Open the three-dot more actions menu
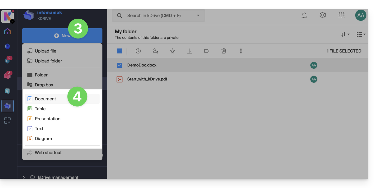The height and width of the screenshot is (188, 377). tap(241, 51)
